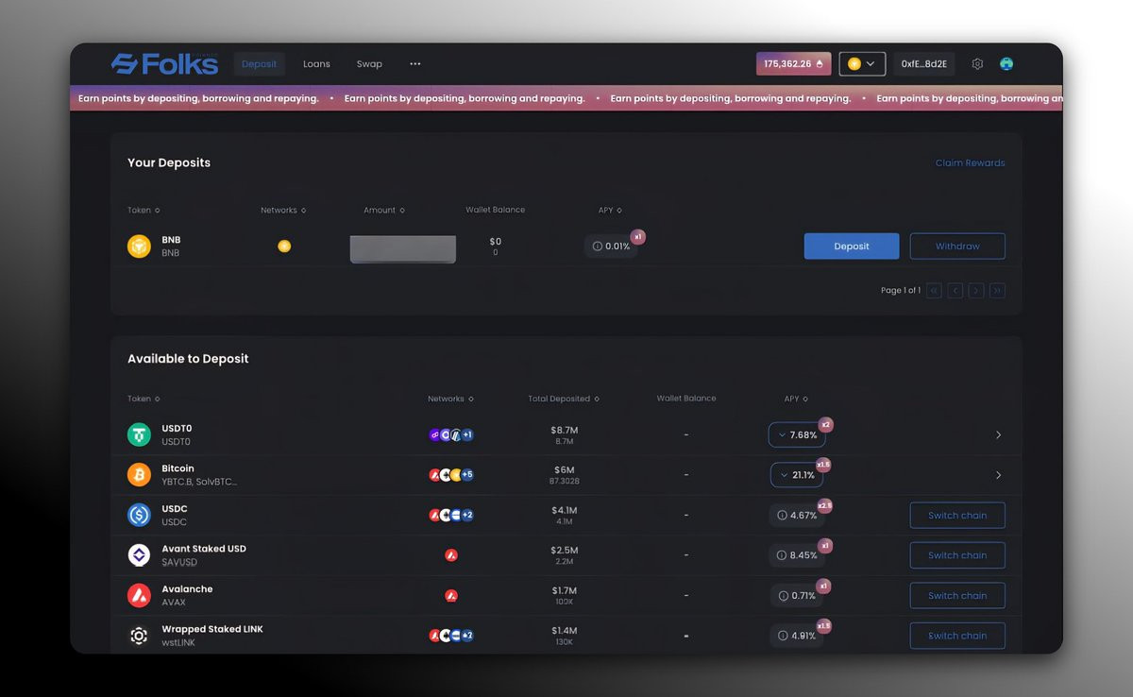Click Switch chain for Avalanche
This screenshot has width=1133, height=697.
957,595
